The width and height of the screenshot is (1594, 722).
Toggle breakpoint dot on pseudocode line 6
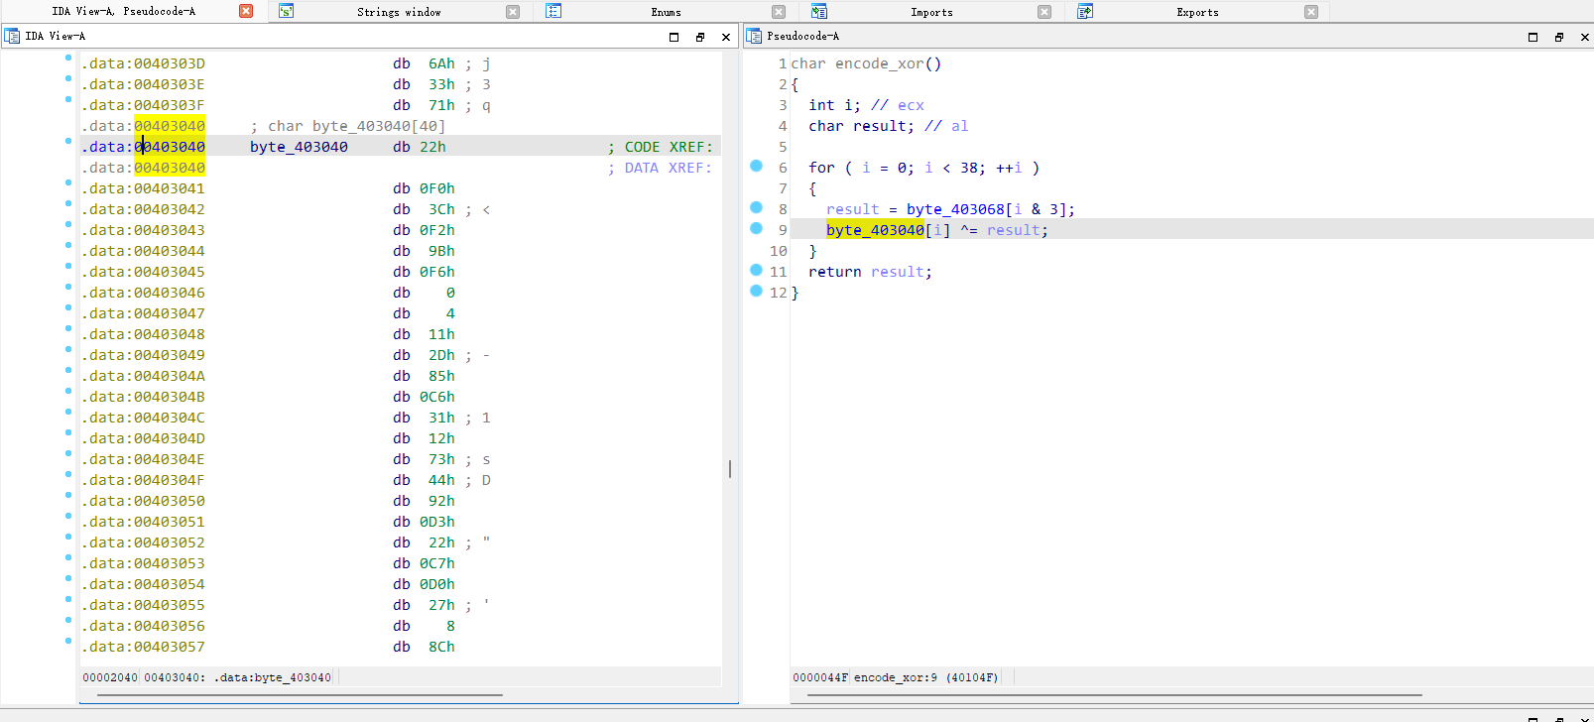(x=756, y=166)
